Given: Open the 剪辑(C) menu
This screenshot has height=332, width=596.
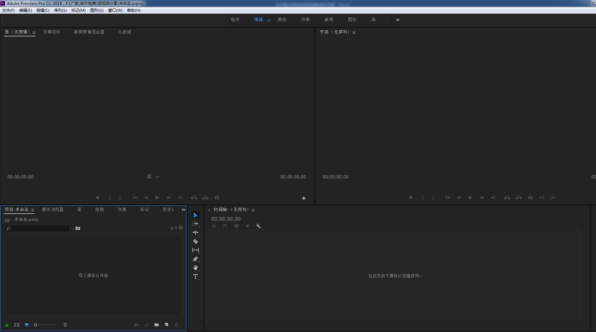Looking at the screenshot, I should tap(43, 10).
